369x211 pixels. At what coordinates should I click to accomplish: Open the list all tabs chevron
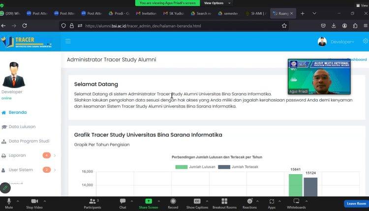point(314,14)
